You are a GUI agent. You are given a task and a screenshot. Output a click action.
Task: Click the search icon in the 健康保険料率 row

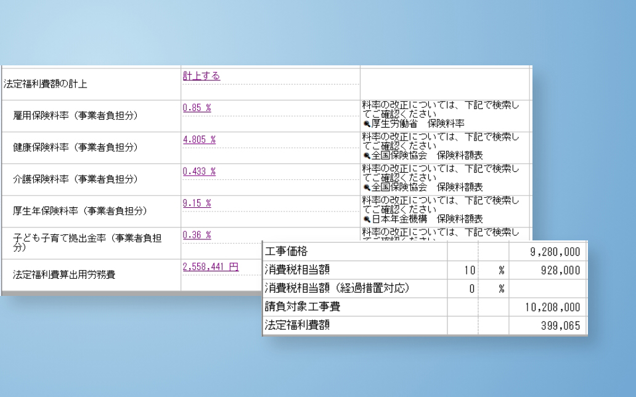[x=366, y=155]
